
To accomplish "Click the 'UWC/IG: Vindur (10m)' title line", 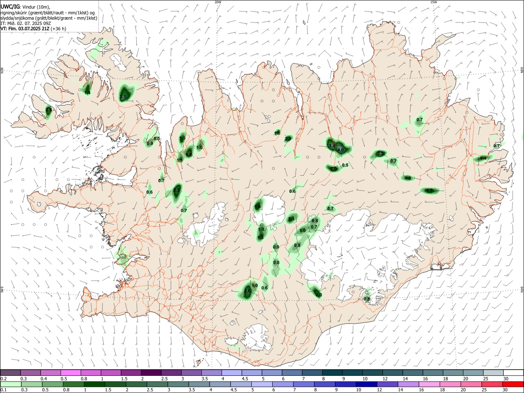I will [25, 7].
